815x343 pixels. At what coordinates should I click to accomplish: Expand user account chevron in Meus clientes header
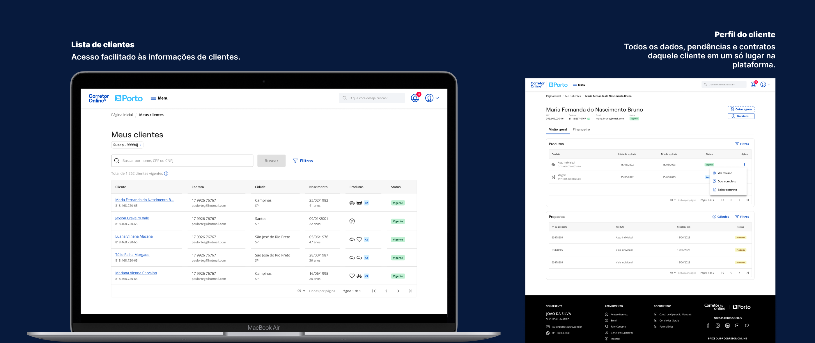click(x=437, y=98)
